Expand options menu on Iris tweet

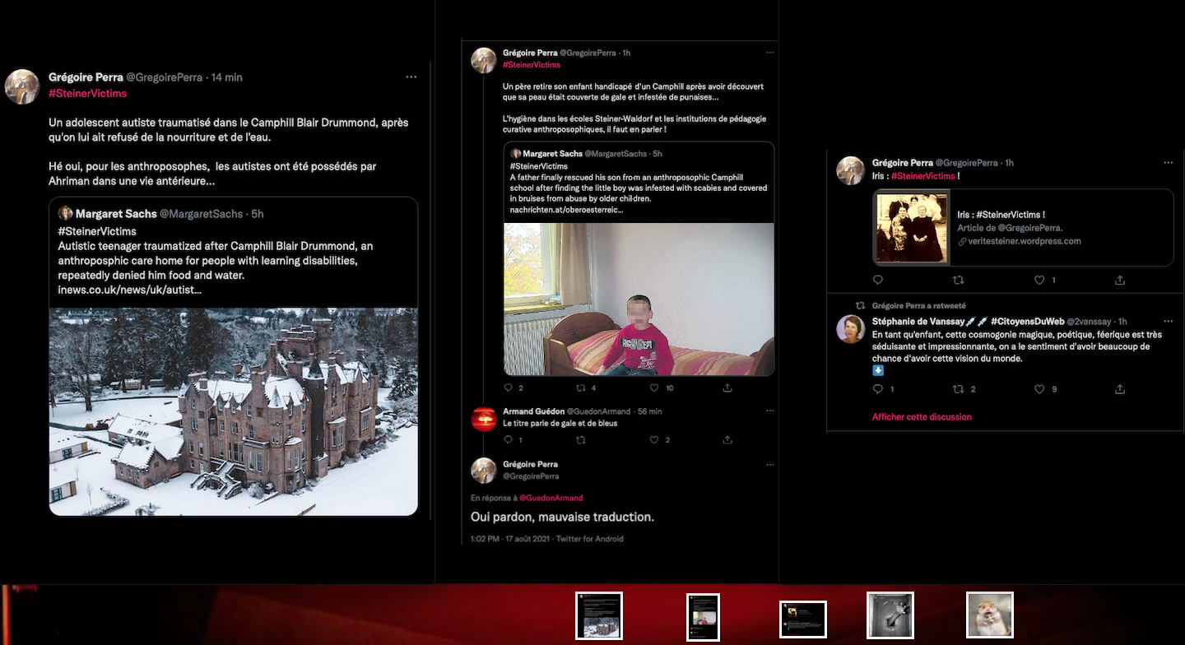[1168, 163]
